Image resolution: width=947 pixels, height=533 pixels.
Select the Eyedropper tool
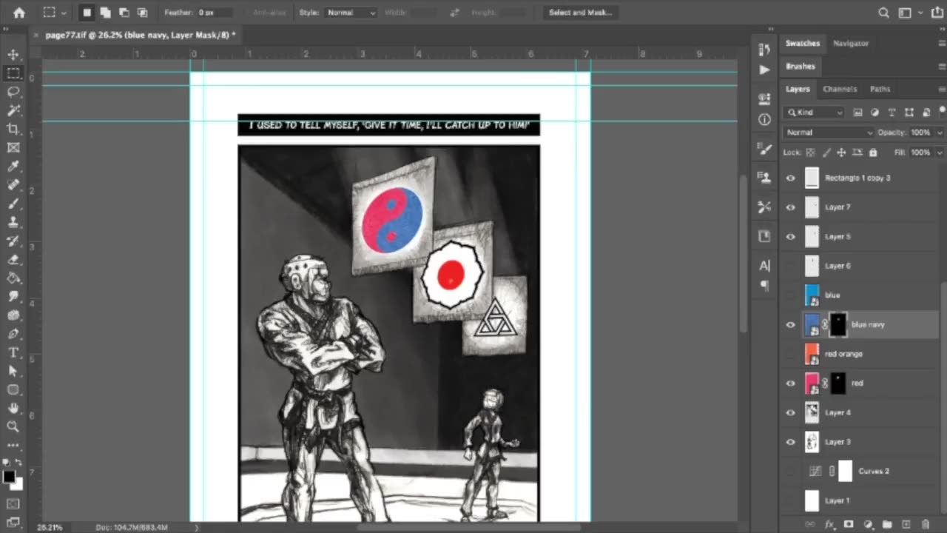pos(13,167)
